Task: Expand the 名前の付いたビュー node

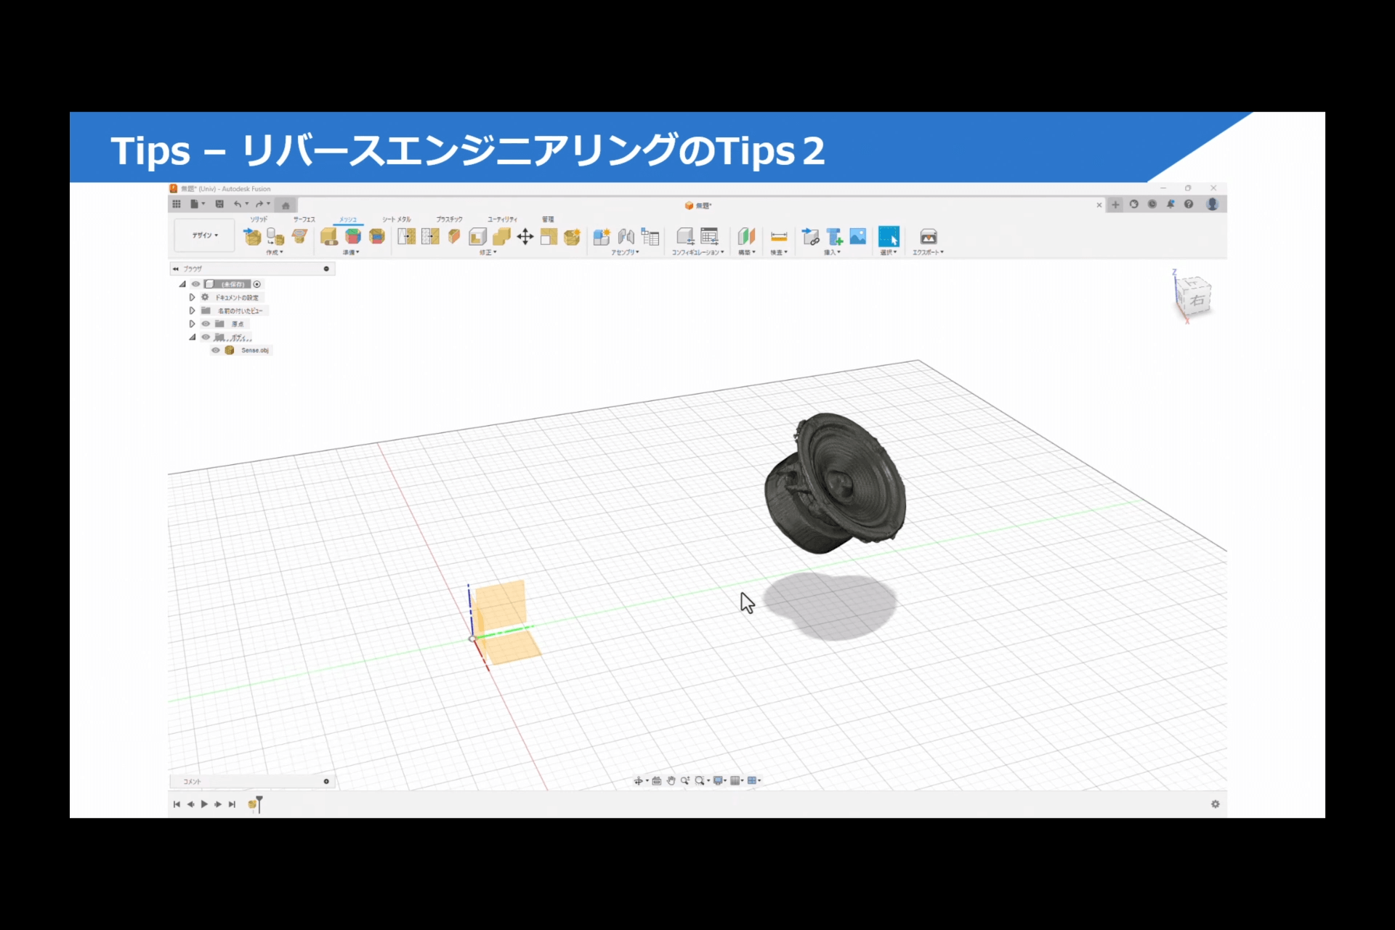Action: (x=192, y=310)
